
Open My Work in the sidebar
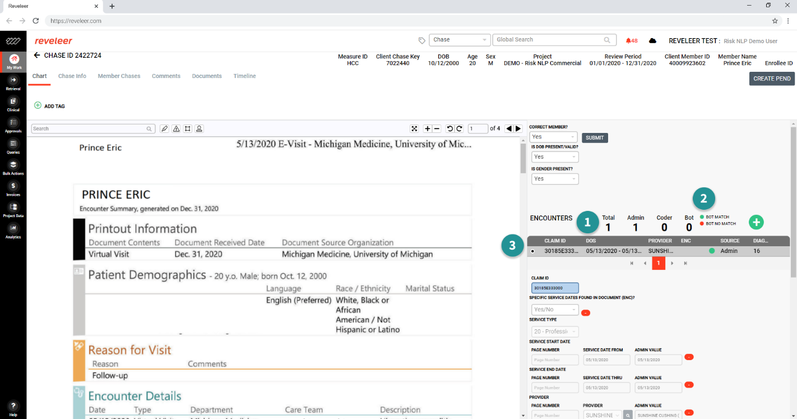13,62
